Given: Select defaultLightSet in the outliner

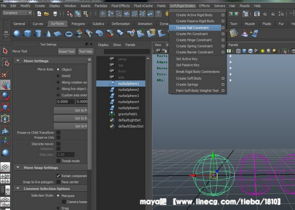Looking at the screenshot, I should pyautogui.click(x=129, y=120).
